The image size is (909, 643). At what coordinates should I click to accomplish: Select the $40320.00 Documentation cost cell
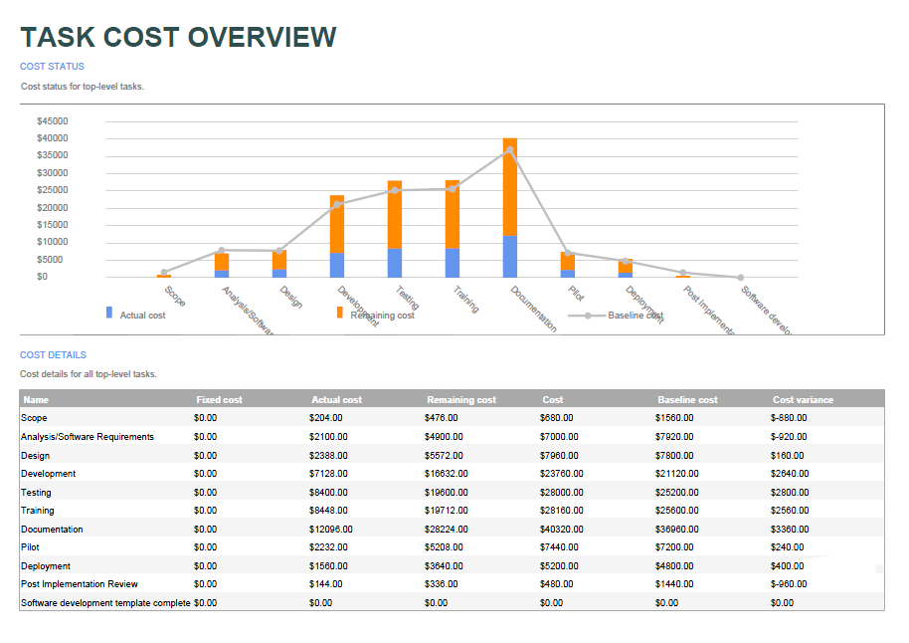click(562, 530)
